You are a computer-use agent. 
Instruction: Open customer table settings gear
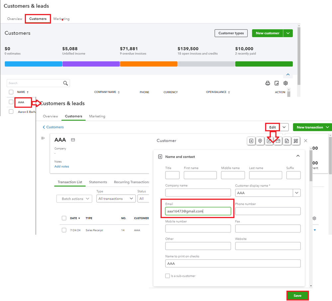point(285,83)
